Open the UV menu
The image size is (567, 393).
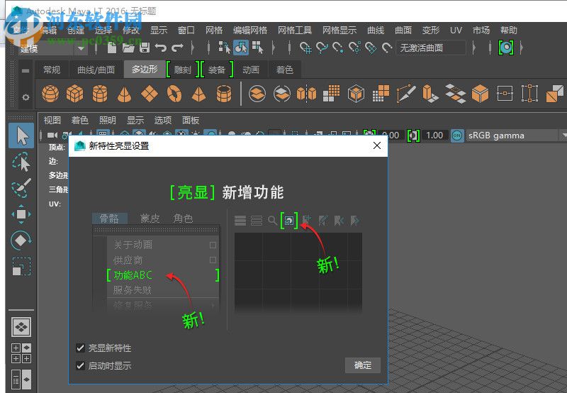coord(456,30)
